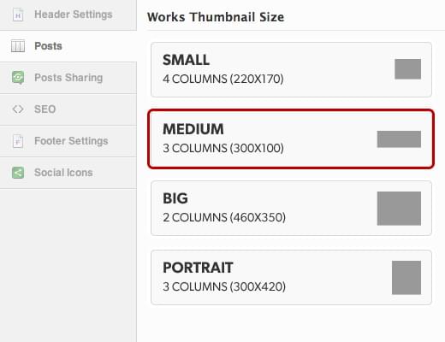Select the MEDIUM 3 columns option
This screenshot has height=342, width=445.
[291, 139]
